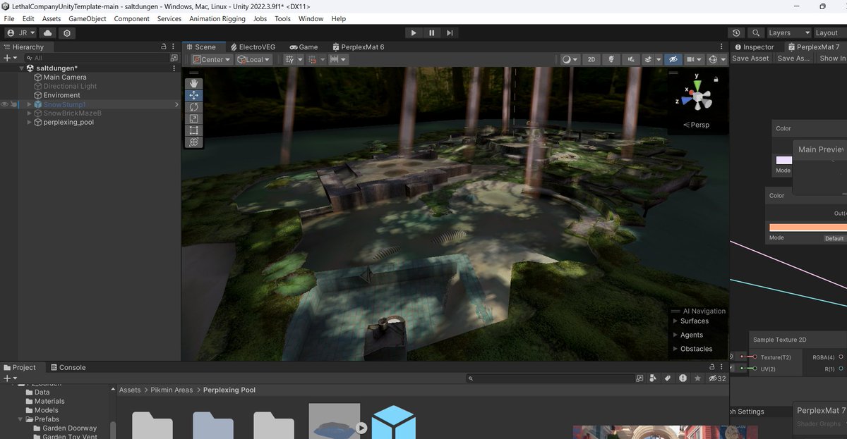Image resolution: width=847 pixels, height=439 pixels.
Task: Open Unity version control icon near cloud
Action: (67, 33)
